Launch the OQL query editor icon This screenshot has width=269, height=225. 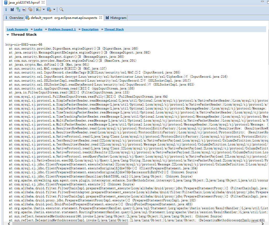click(24, 9)
